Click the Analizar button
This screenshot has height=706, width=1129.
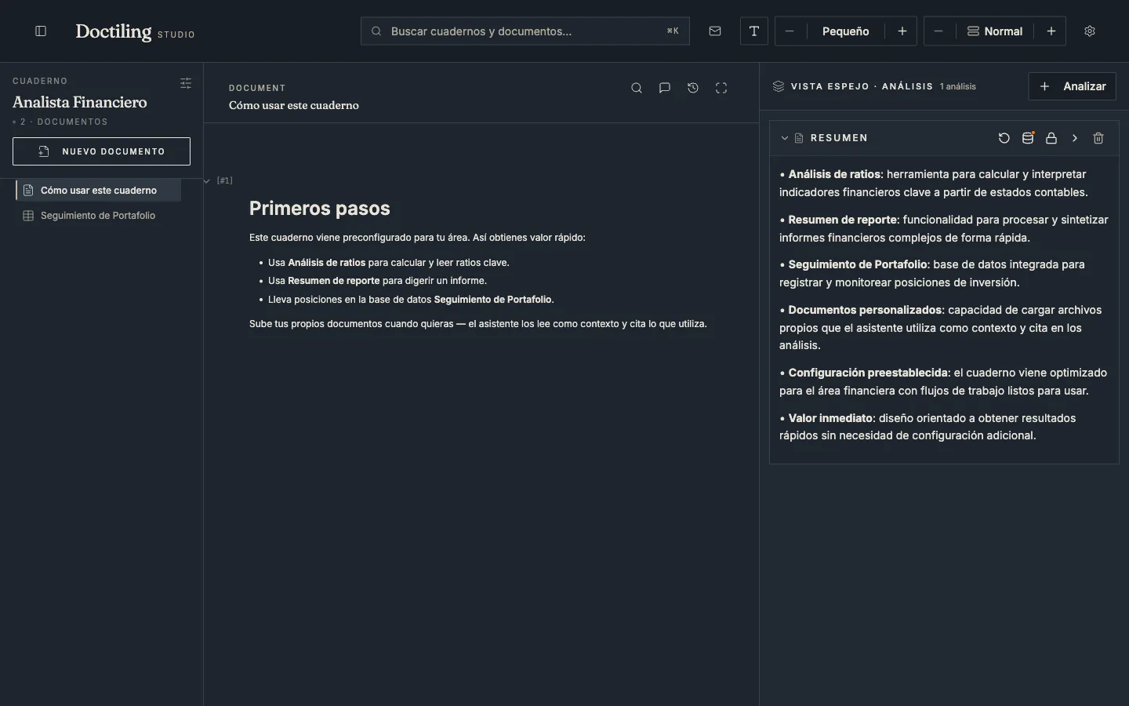point(1072,86)
